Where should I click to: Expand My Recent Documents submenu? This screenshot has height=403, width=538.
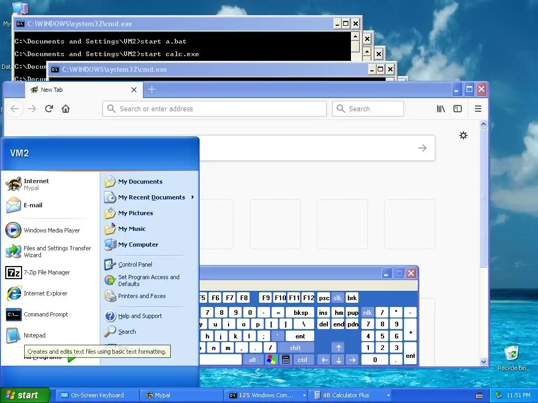point(149,197)
